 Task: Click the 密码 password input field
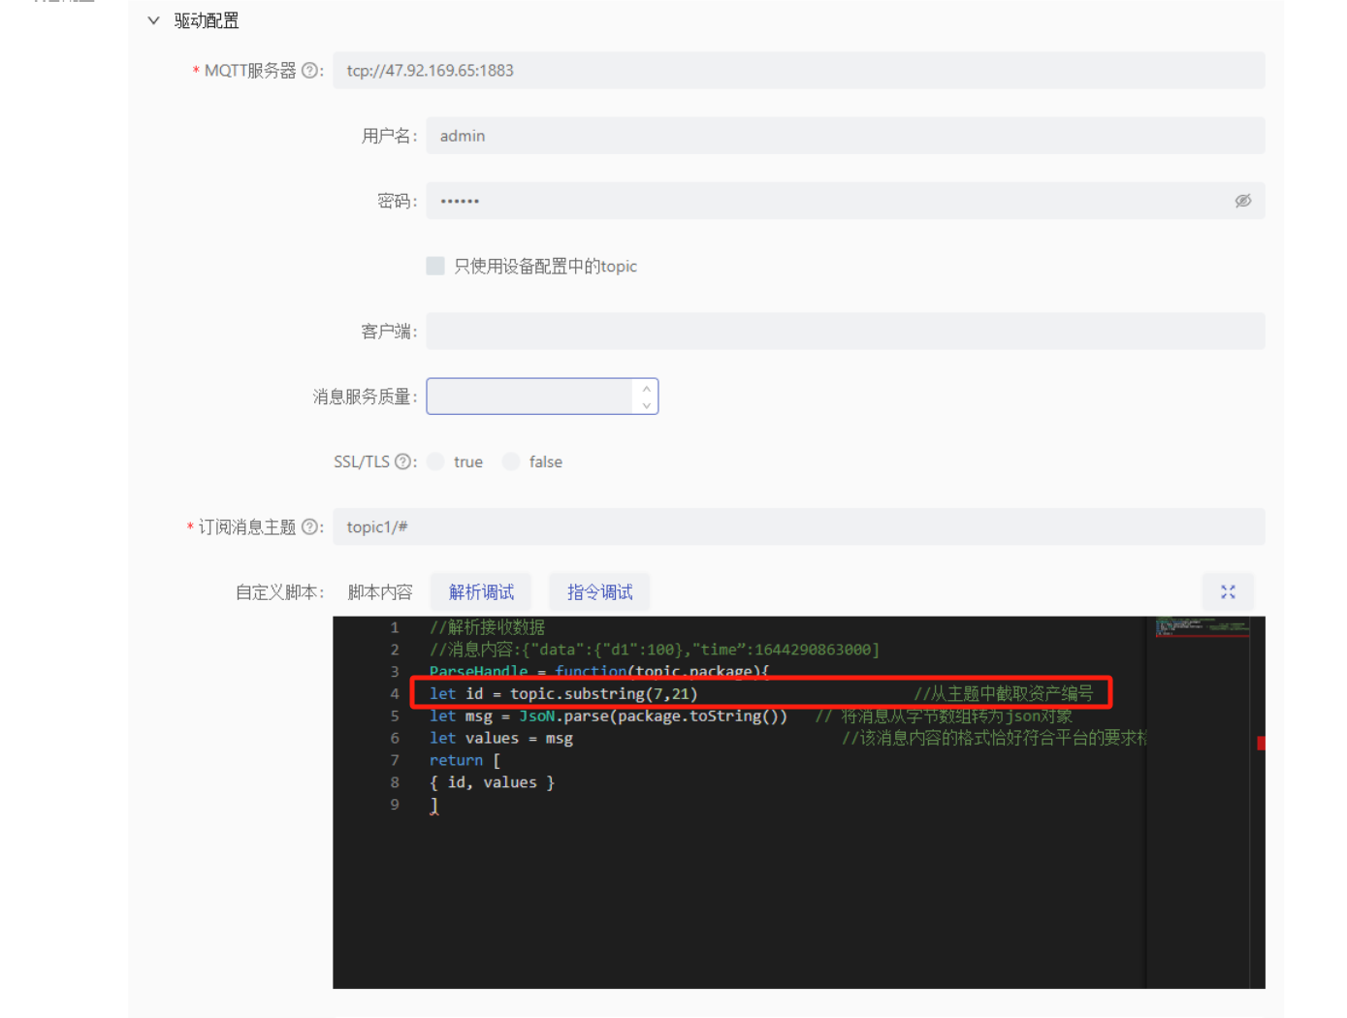845,201
